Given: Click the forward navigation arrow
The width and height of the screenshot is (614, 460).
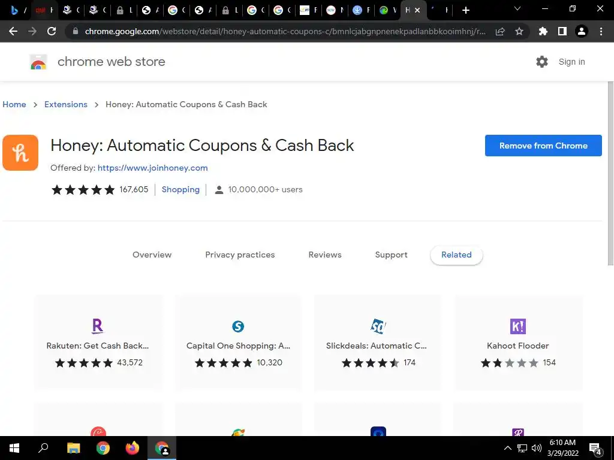Looking at the screenshot, I should coord(32,31).
